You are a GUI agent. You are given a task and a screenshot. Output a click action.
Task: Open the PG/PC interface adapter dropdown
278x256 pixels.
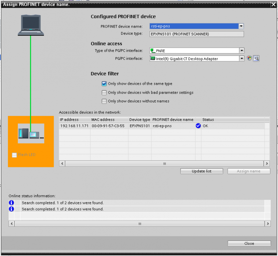click(242, 58)
